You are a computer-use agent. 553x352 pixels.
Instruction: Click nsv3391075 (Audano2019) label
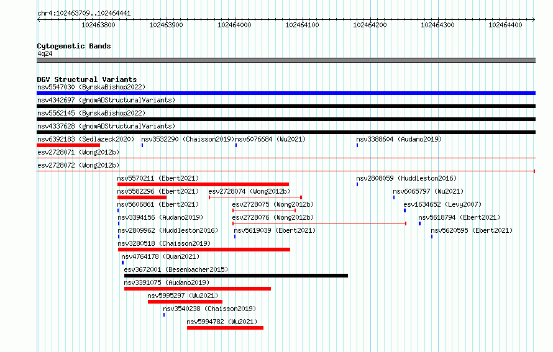(x=167, y=282)
